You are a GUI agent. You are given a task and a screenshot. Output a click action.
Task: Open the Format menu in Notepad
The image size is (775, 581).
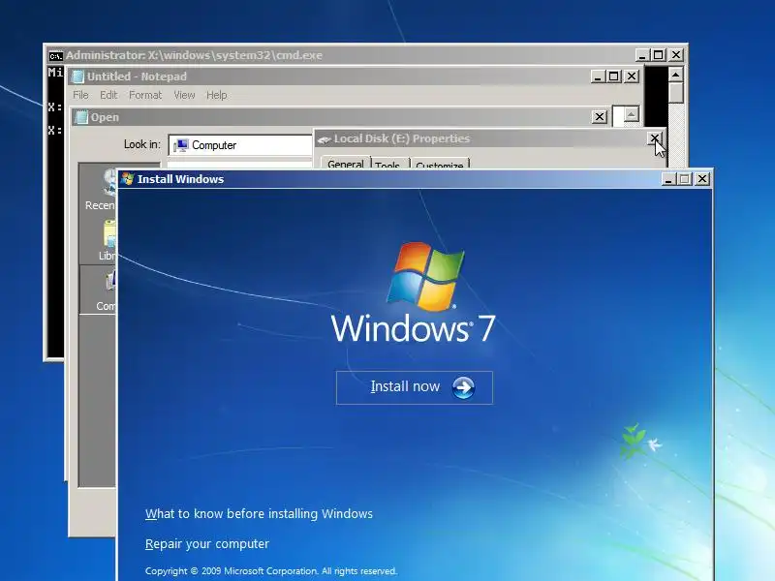(x=145, y=95)
